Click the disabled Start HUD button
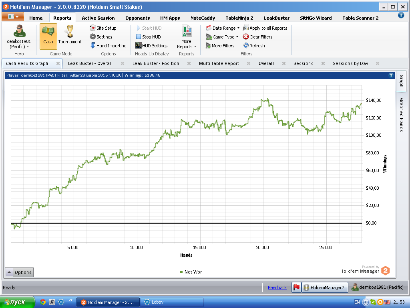The width and height of the screenshot is (410, 308). pyautogui.click(x=149, y=28)
